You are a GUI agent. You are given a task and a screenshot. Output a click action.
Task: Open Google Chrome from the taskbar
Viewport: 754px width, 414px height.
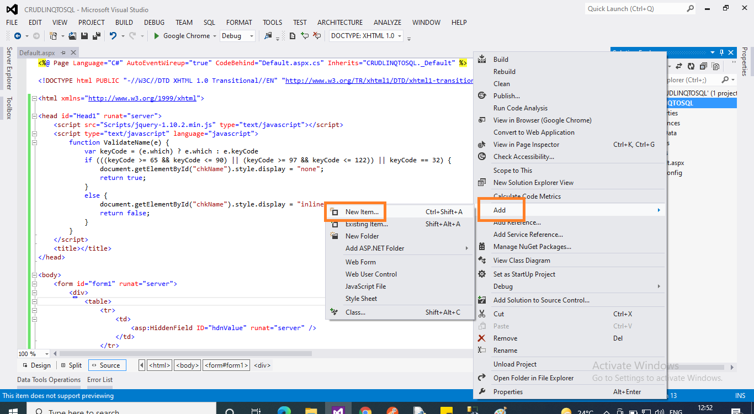tap(365, 411)
